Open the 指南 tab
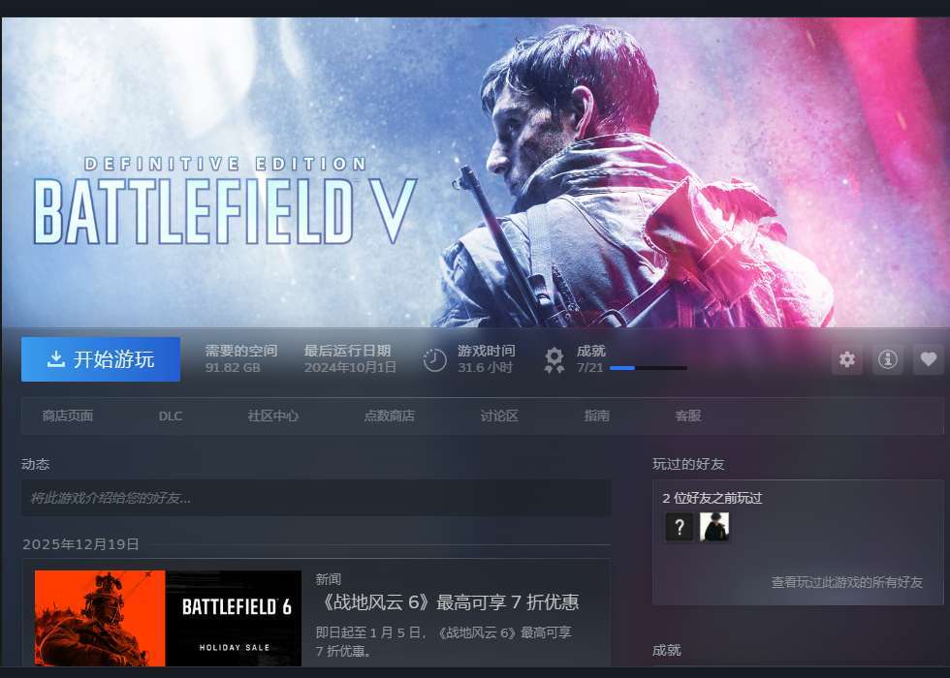The height and width of the screenshot is (678, 950). click(596, 416)
